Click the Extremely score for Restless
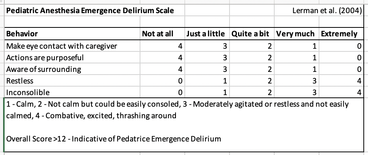368x155 pixels. point(359,81)
